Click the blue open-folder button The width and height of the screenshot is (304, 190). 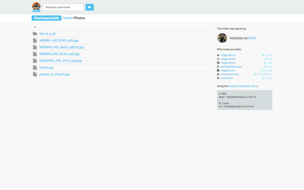(89, 7)
